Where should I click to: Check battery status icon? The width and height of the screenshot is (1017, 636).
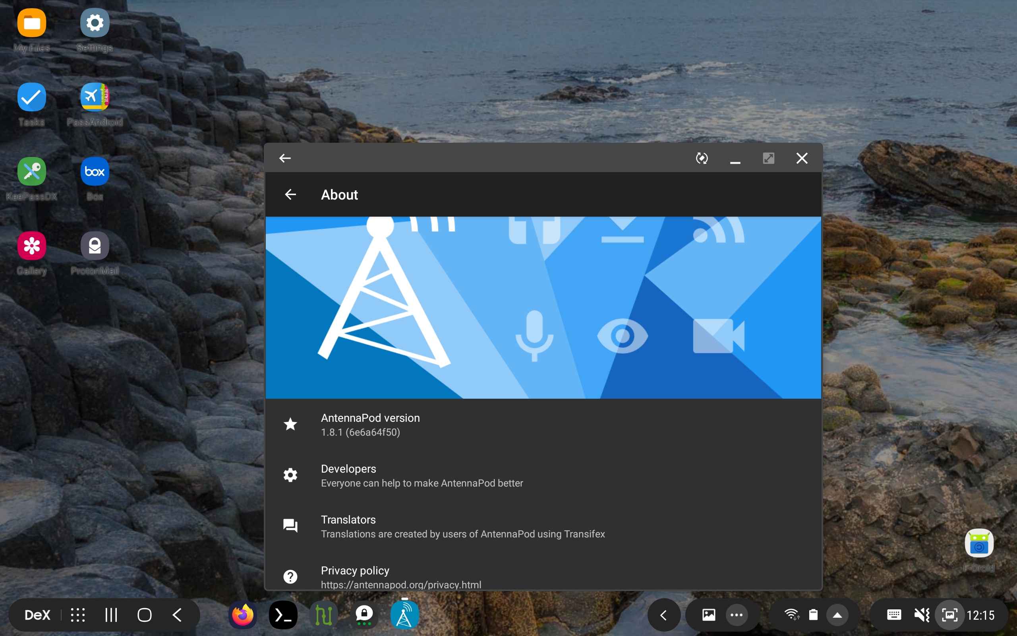click(x=814, y=615)
